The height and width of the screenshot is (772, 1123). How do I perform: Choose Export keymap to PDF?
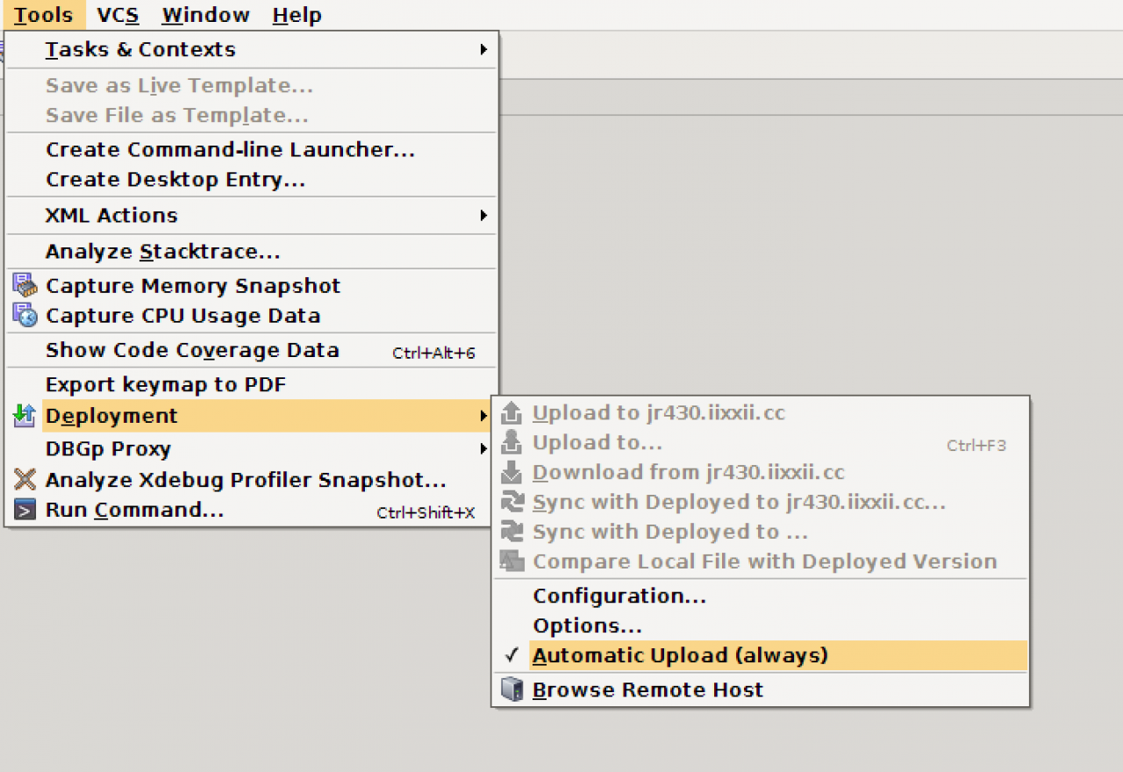click(x=166, y=384)
